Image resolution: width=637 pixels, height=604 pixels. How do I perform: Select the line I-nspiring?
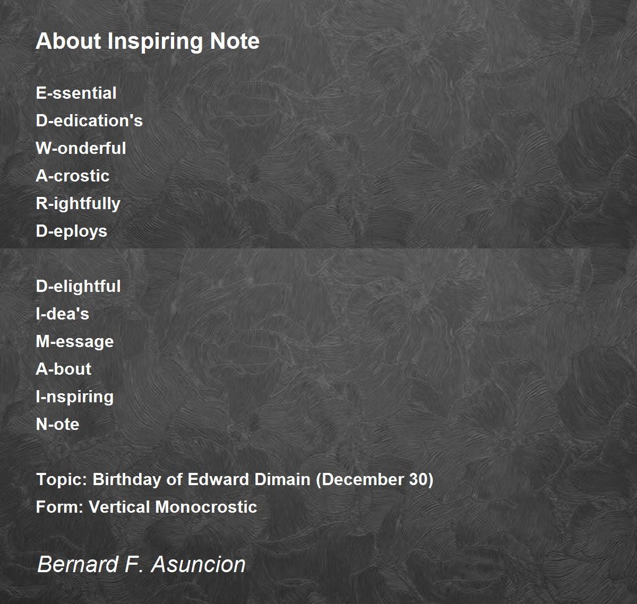click(x=75, y=397)
